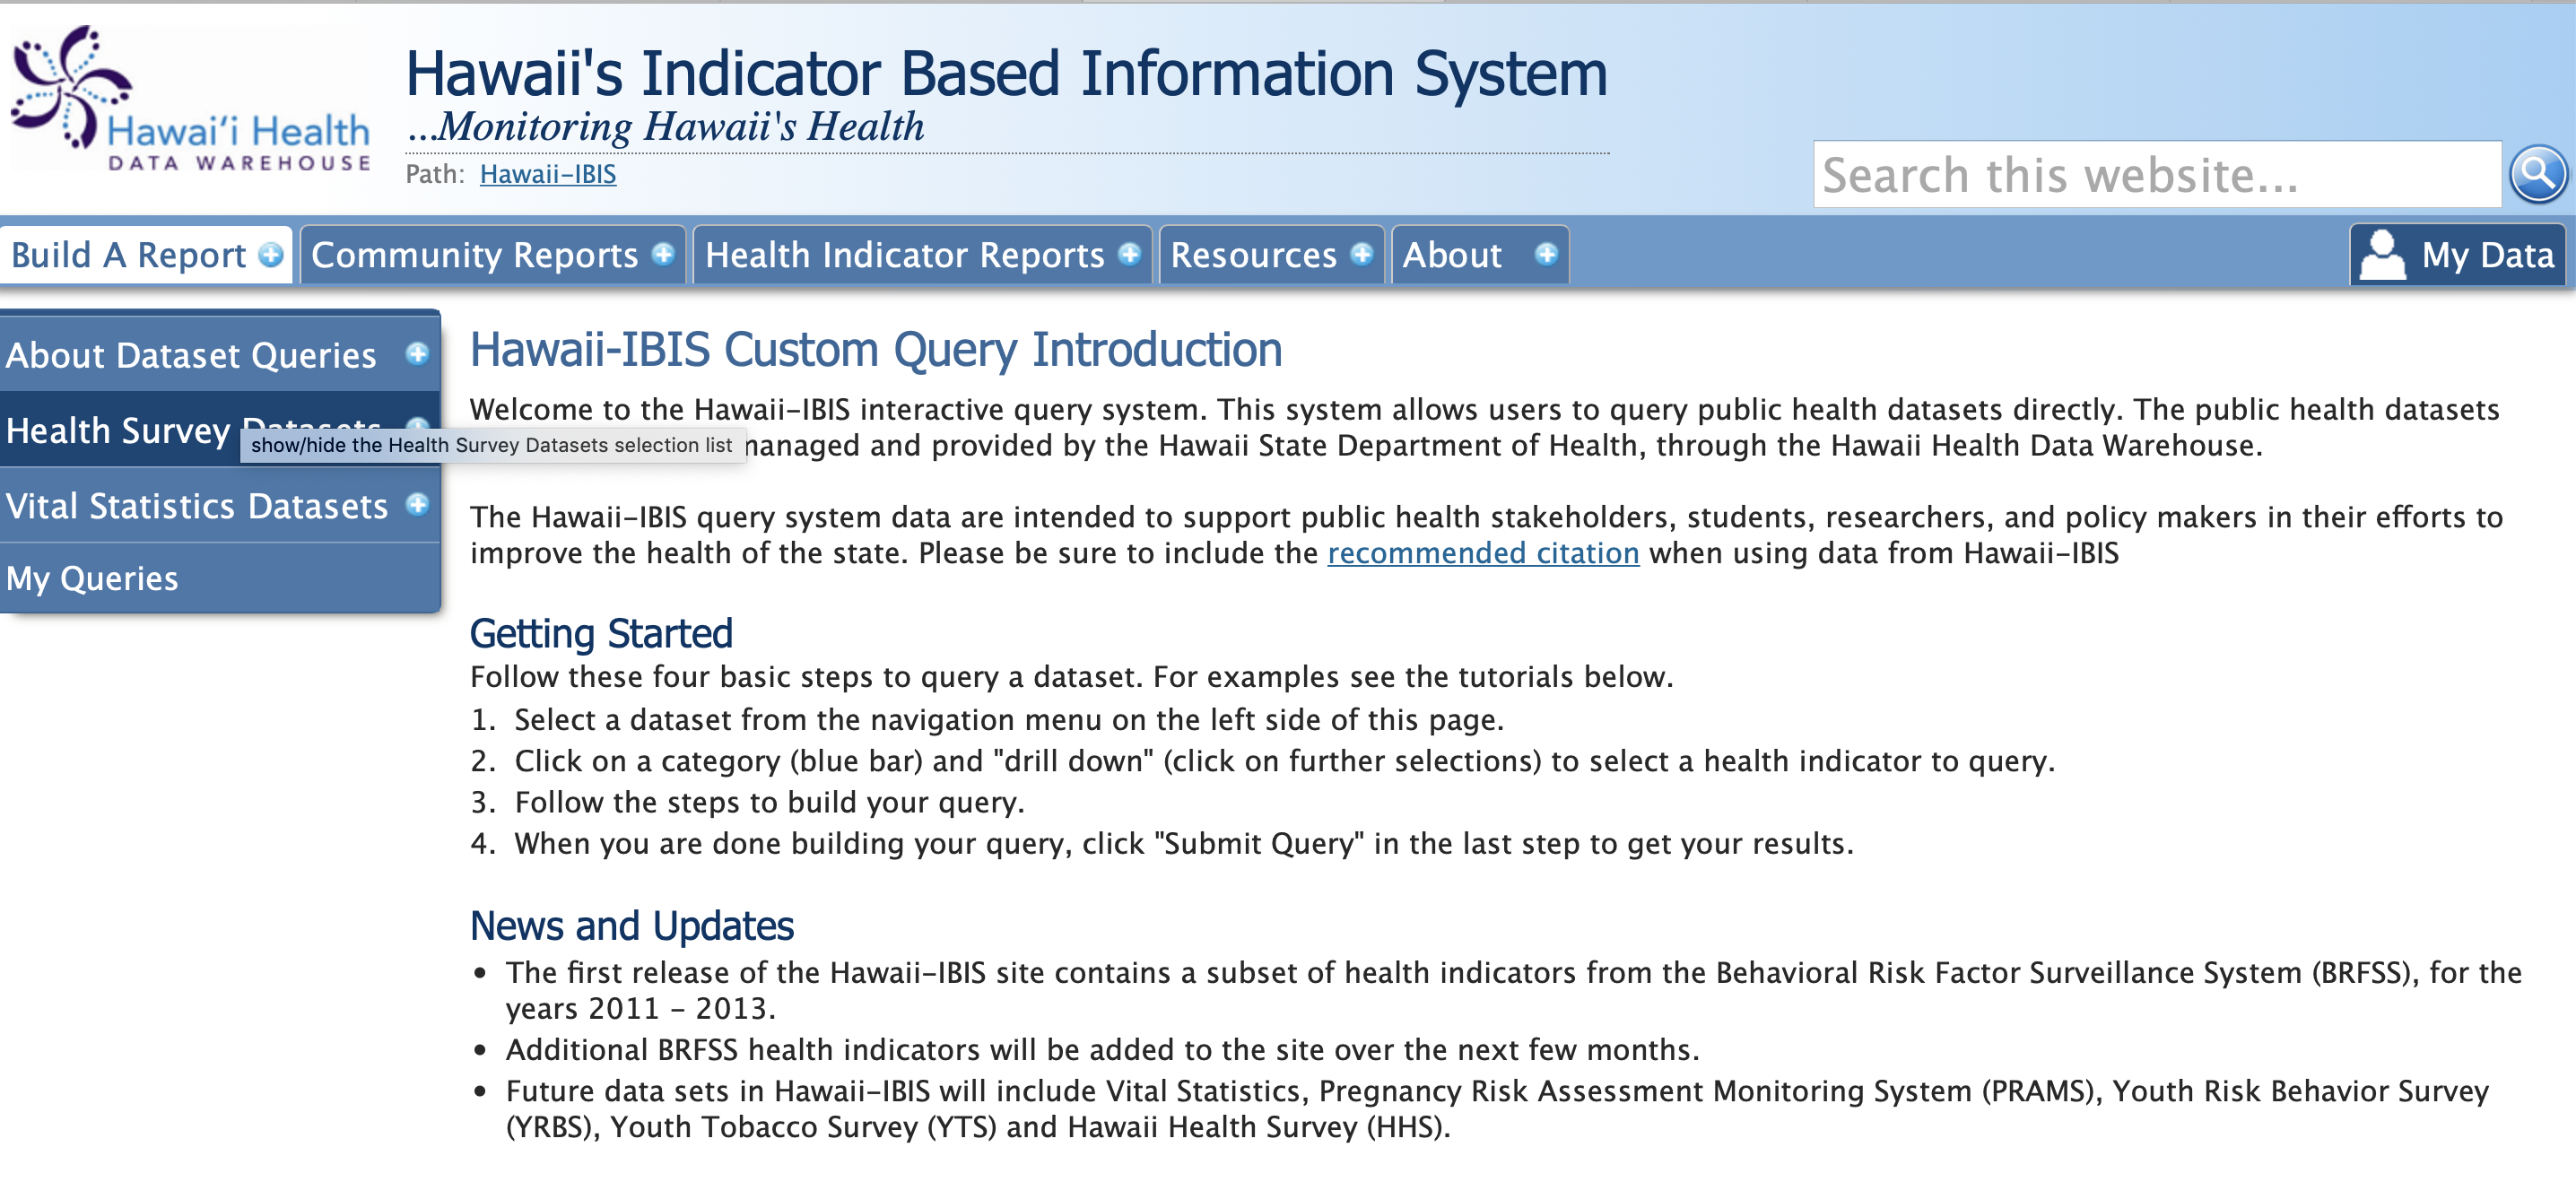Viewport: 2576px width, 1182px height.
Task: Open the Resources menu
Action: click(x=1271, y=255)
